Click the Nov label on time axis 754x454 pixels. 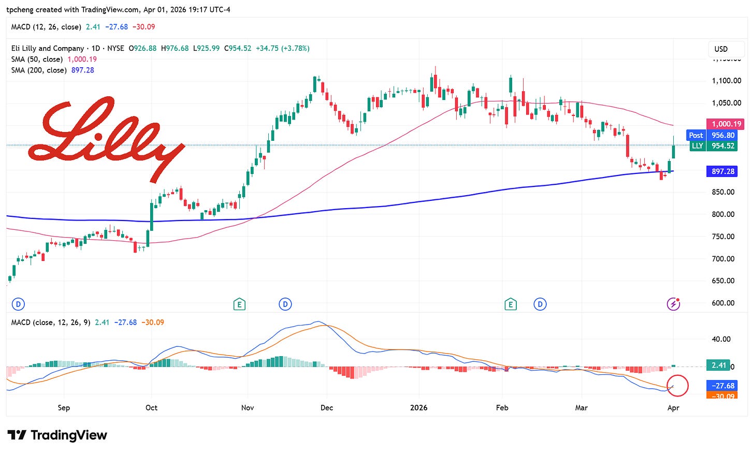248,408
